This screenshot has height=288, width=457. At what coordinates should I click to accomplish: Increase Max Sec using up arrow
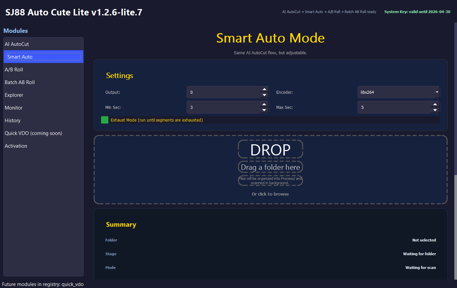click(435, 104)
